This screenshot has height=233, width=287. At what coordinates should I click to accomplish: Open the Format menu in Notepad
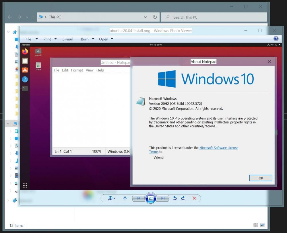tap(77, 70)
